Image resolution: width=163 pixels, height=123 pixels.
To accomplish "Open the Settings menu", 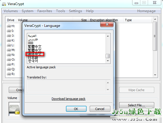I will point(76,11).
